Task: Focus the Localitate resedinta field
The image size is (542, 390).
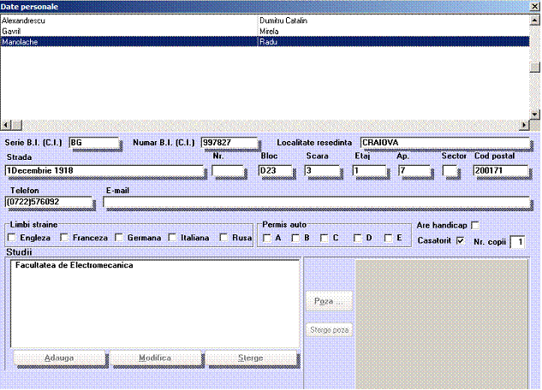Action: [444, 142]
